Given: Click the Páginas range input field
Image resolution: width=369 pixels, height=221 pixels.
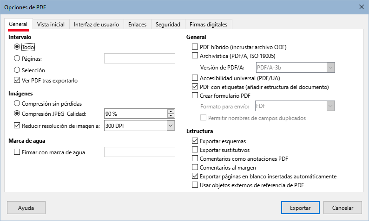Looking at the screenshot, I should click(139, 58).
